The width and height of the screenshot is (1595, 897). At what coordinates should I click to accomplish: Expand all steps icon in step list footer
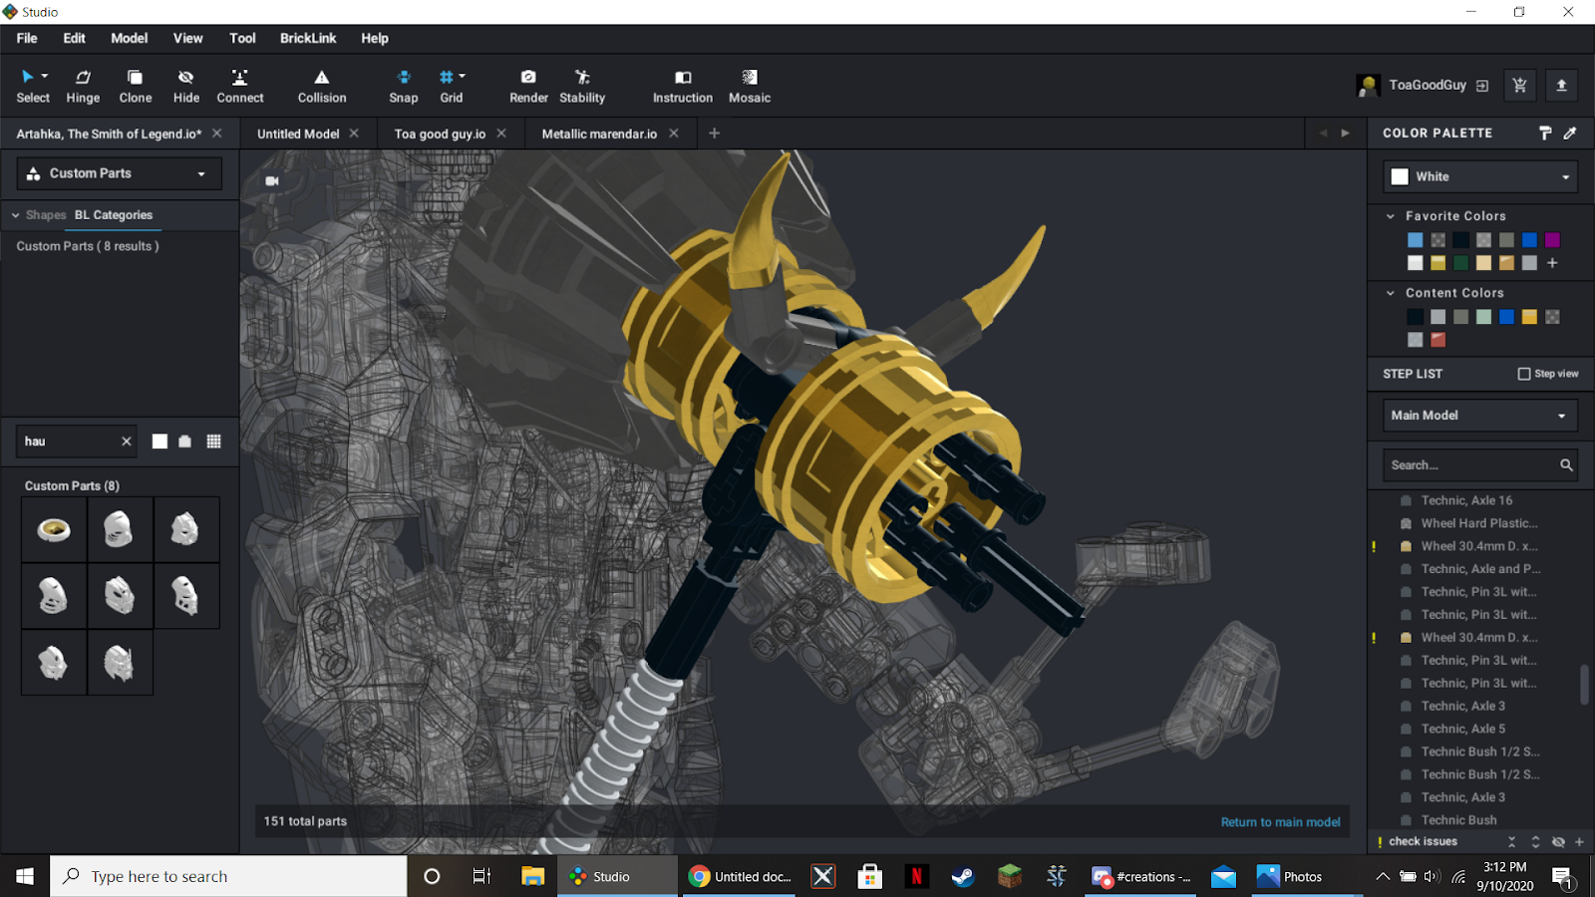(x=1535, y=842)
